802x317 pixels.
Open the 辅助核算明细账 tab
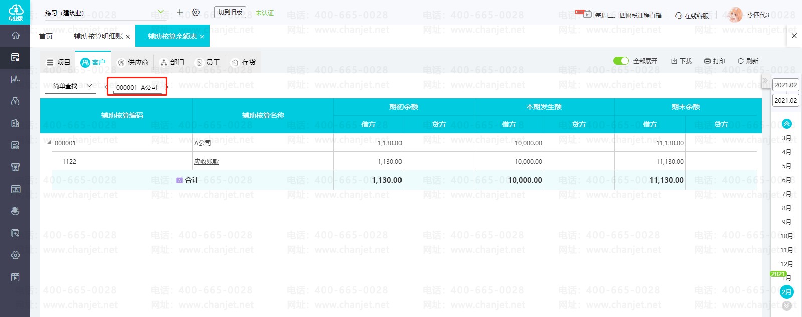pos(98,36)
